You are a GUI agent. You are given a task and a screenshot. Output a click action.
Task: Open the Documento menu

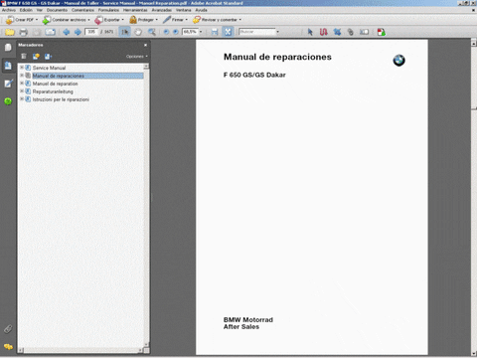pyautogui.click(x=57, y=10)
